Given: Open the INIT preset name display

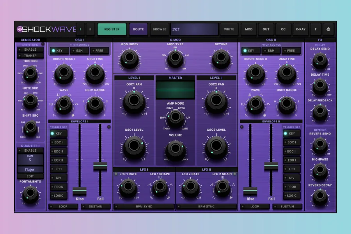Looking at the screenshot, I should (194, 29).
